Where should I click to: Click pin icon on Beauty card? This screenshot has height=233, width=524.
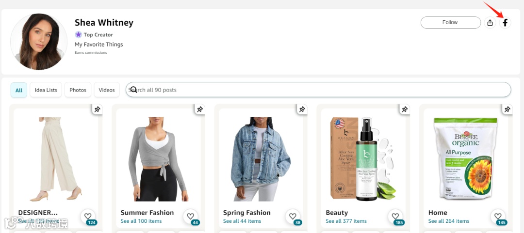point(405,109)
